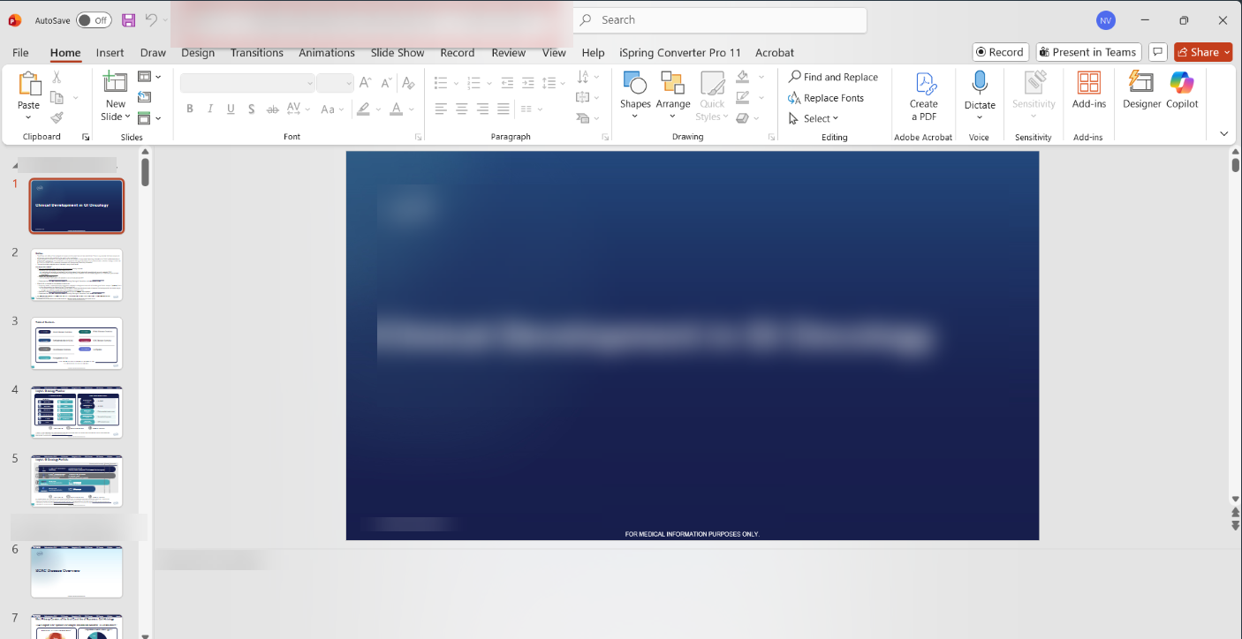Open Character Spacing AV dropdown
This screenshot has width=1242, height=639.
pos(299,109)
